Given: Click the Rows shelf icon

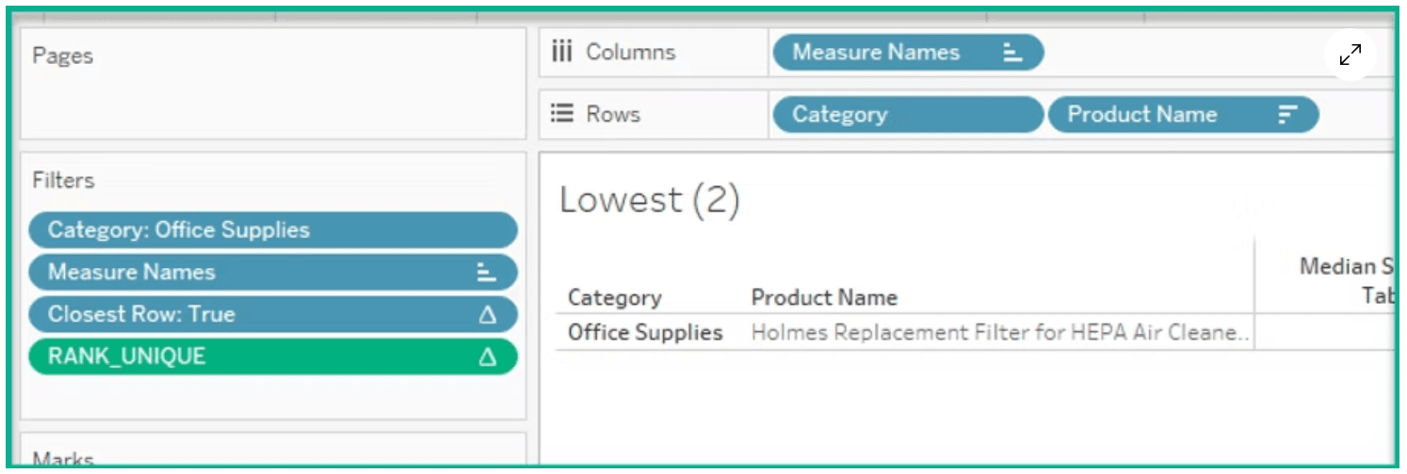Looking at the screenshot, I should tap(562, 114).
